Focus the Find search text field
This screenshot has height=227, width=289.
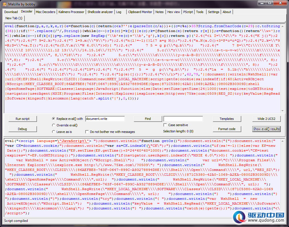[183, 119]
